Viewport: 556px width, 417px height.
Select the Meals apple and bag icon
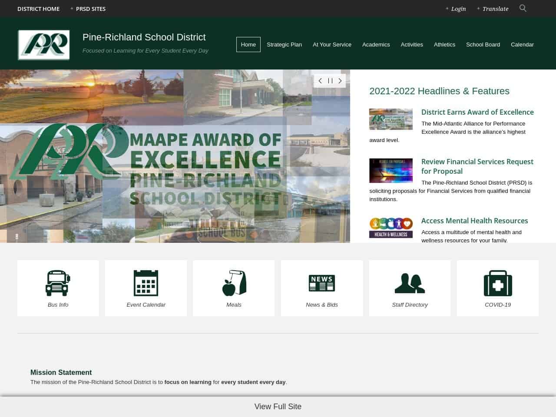click(x=234, y=283)
